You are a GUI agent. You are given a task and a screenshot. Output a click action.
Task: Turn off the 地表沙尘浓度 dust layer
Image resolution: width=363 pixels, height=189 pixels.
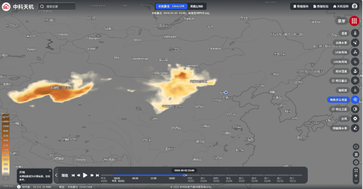click(x=355, y=100)
